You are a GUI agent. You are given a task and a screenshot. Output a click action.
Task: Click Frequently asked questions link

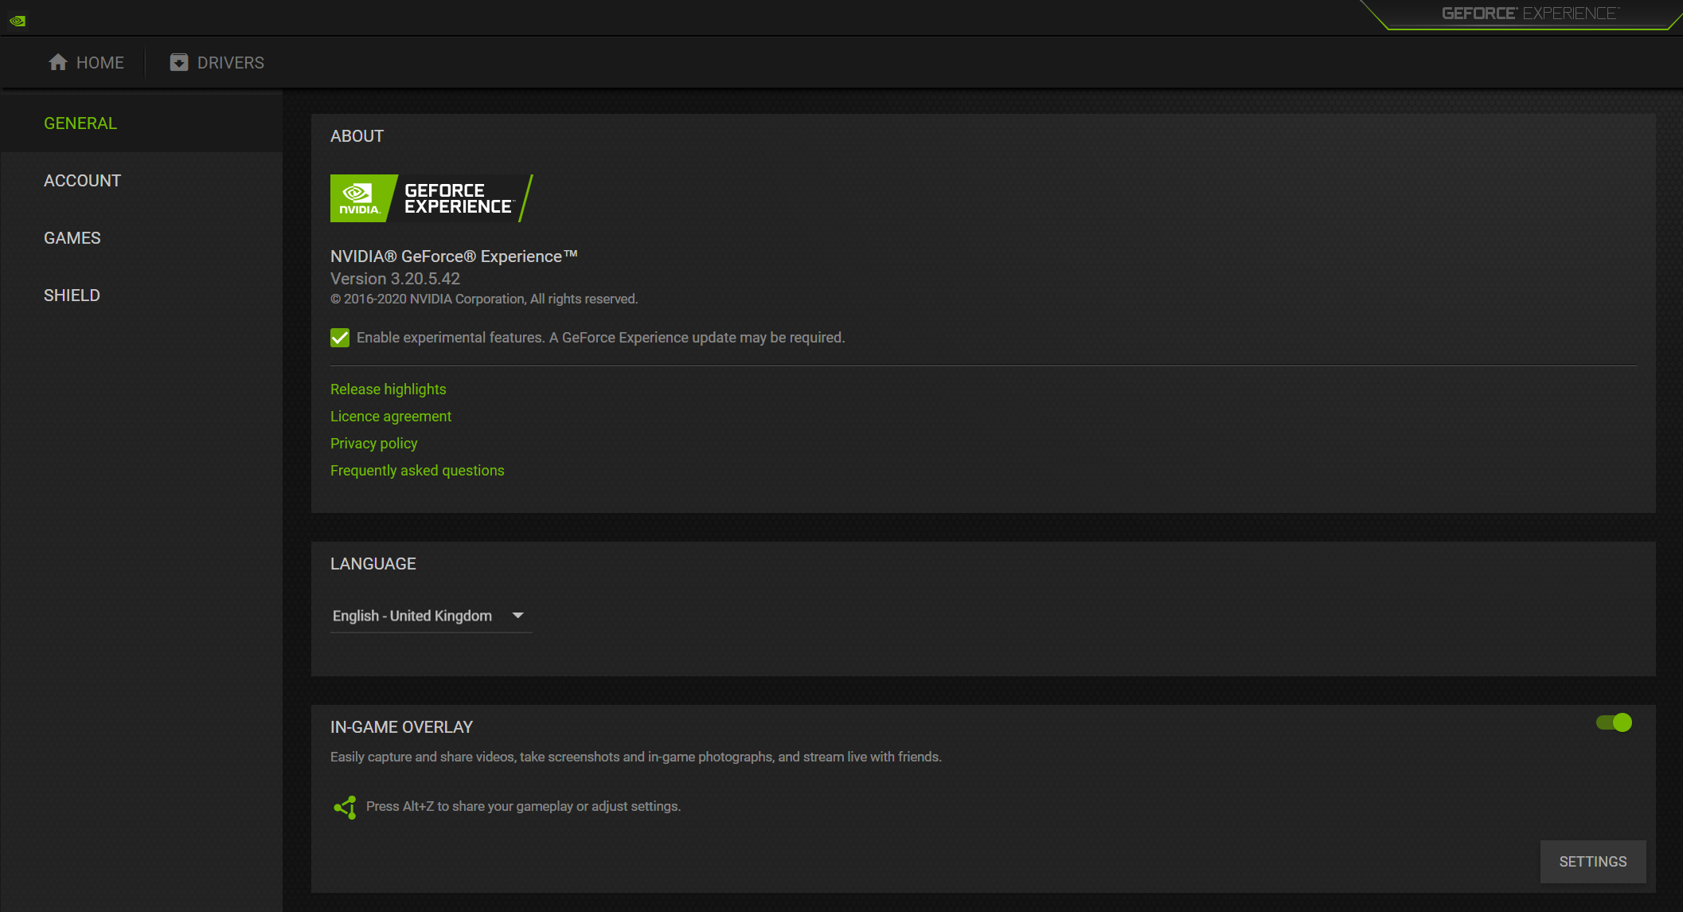coord(416,469)
